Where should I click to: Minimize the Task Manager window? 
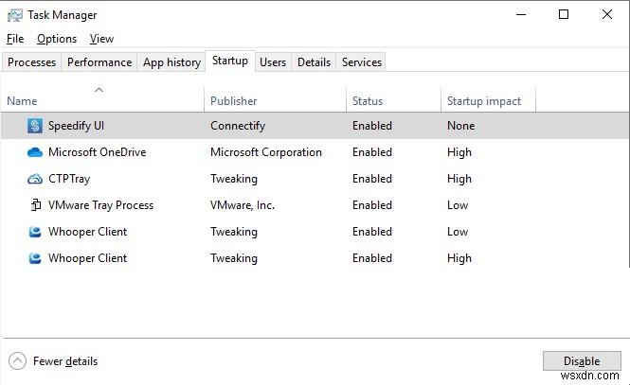521,15
